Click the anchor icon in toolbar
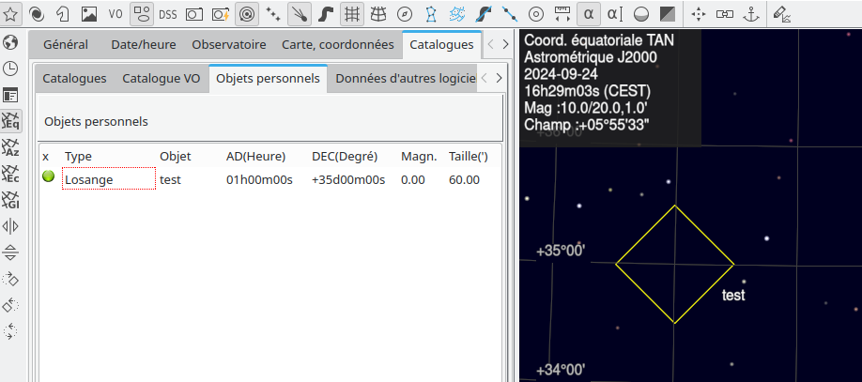 (x=750, y=14)
